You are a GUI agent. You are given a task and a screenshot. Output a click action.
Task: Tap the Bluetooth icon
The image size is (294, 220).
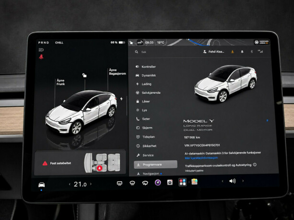click(x=252, y=51)
